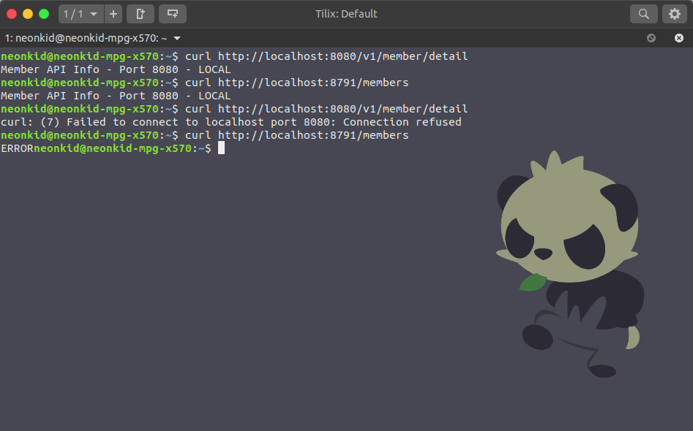This screenshot has width=693, height=431.
Task: Click the terminal cursor at the prompt
Action: [222, 148]
